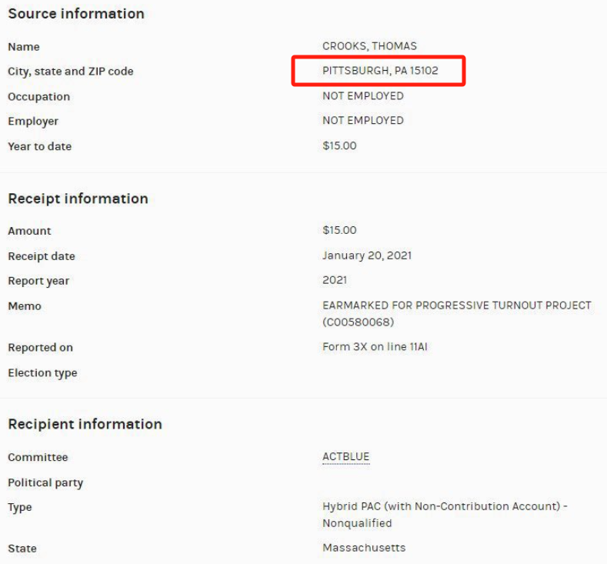Click the receipt date January 20, 2021
The width and height of the screenshot is (607, 564).
[372, 255]
